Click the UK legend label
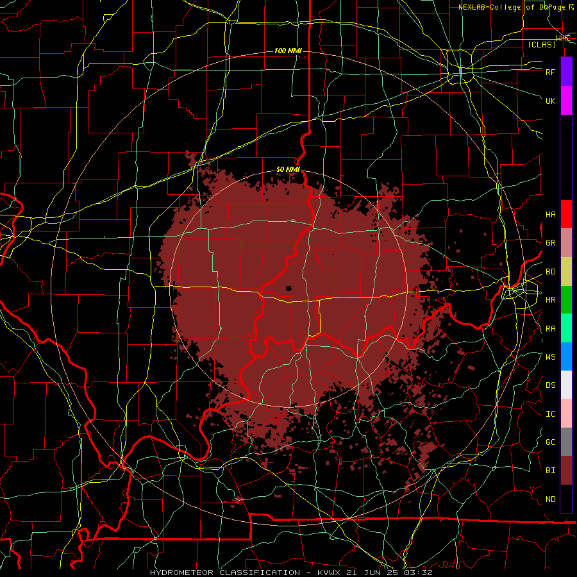 pos(551,101)
